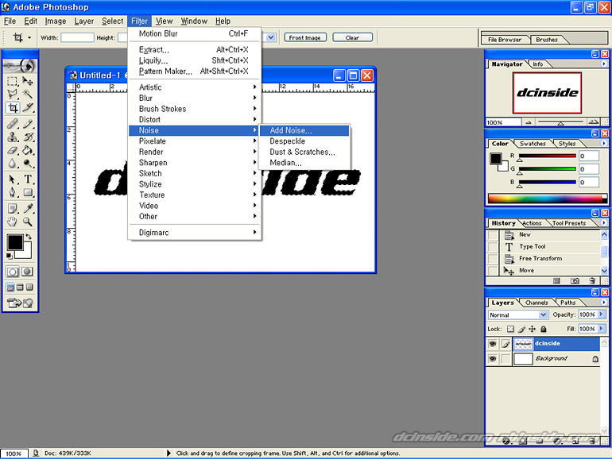Image resolution: width=612 pixels, height=459 pixels.
Task: Toggle lock position
Action: tap(533, 329)
